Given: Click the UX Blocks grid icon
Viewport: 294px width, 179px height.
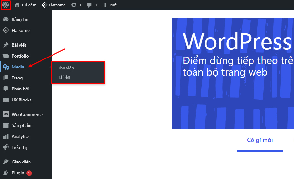Looking at the screenshot, I should click(6, 100).
